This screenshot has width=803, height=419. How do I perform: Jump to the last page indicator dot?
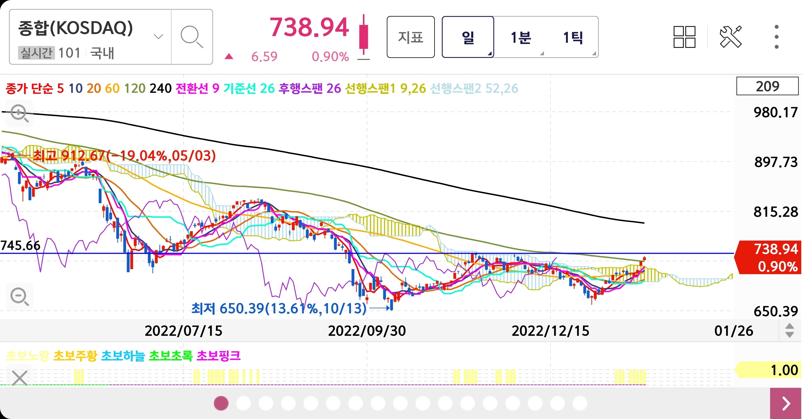coord(580,403)
